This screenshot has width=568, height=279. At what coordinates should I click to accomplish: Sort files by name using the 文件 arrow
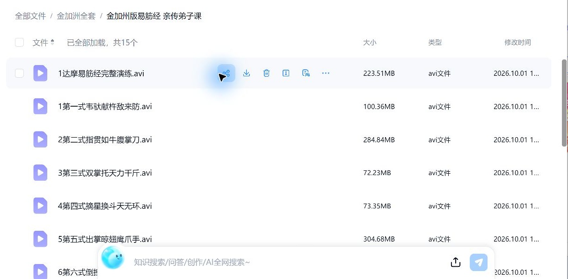(x=52, y=43)
